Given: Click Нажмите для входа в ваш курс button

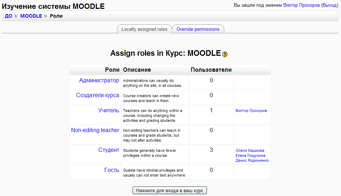Looking at the screenshot, I should click(170, 190).
